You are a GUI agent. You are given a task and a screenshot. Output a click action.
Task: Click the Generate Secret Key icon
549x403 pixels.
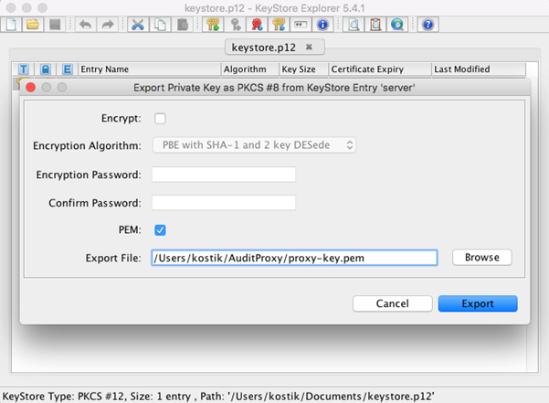point(236,25)
